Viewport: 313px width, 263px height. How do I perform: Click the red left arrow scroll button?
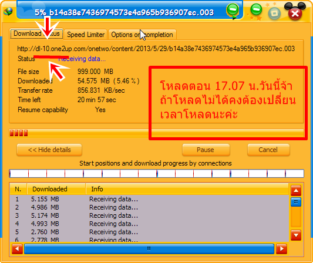tap(17, 249)
